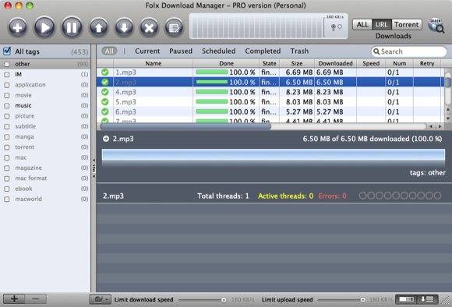Click the Limit download speed slider knob
The height and width of the screenshot is (307, 452).
coord(224,300)
